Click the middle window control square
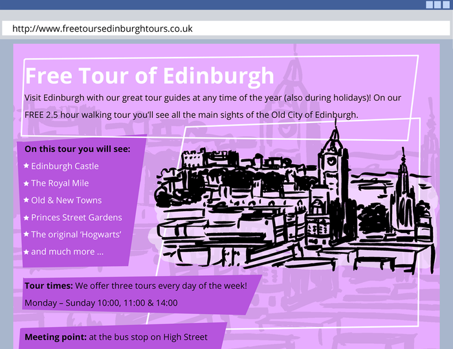Viewport: 453px width, 349px height. [437, 5]
